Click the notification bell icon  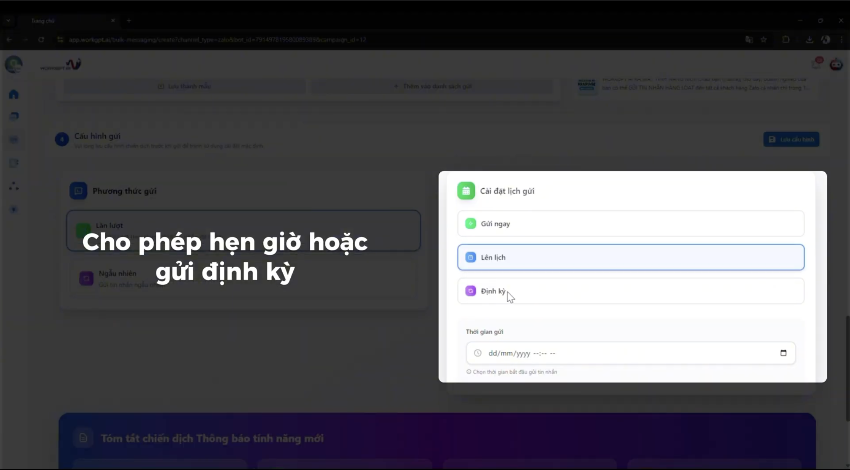click(816, 64)
